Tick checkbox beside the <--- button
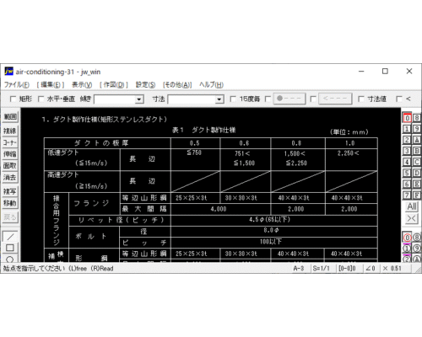The image size is (422, 337). point(313,99)
